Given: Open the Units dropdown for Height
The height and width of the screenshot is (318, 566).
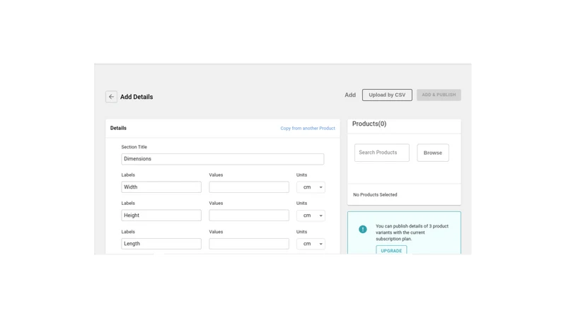Looking at the screenshot, I should [x=311, y=216].
